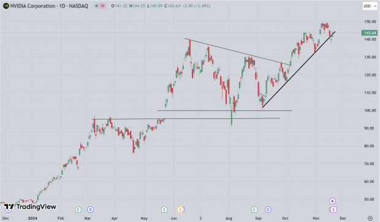Click the Apr label on time axis
The image size is (380, 222).
115,218
